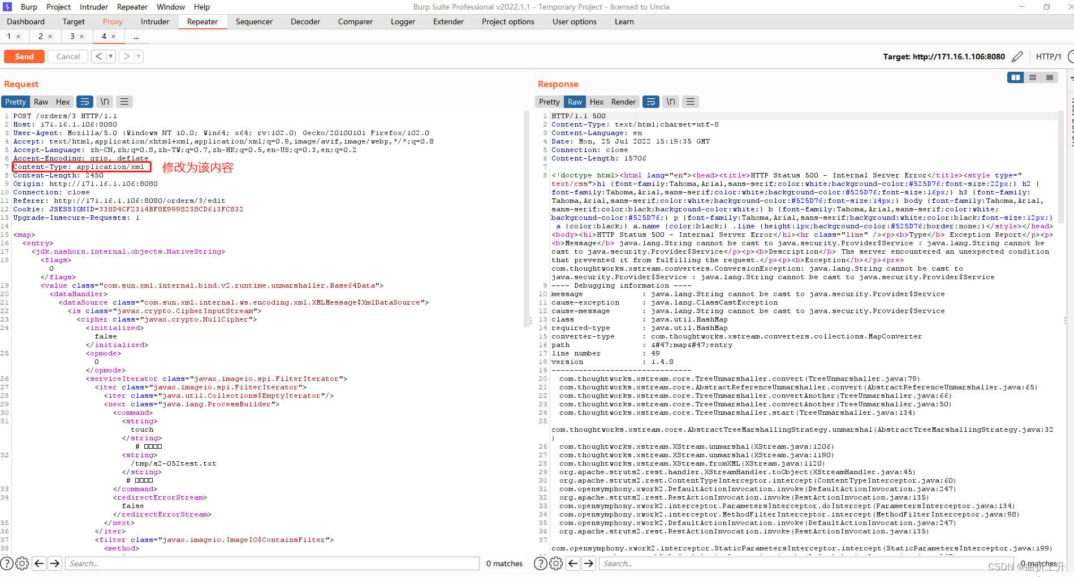Open the Intruder menu in menu bar
This screenshot has height=577, width=1074.
[94, 7]
